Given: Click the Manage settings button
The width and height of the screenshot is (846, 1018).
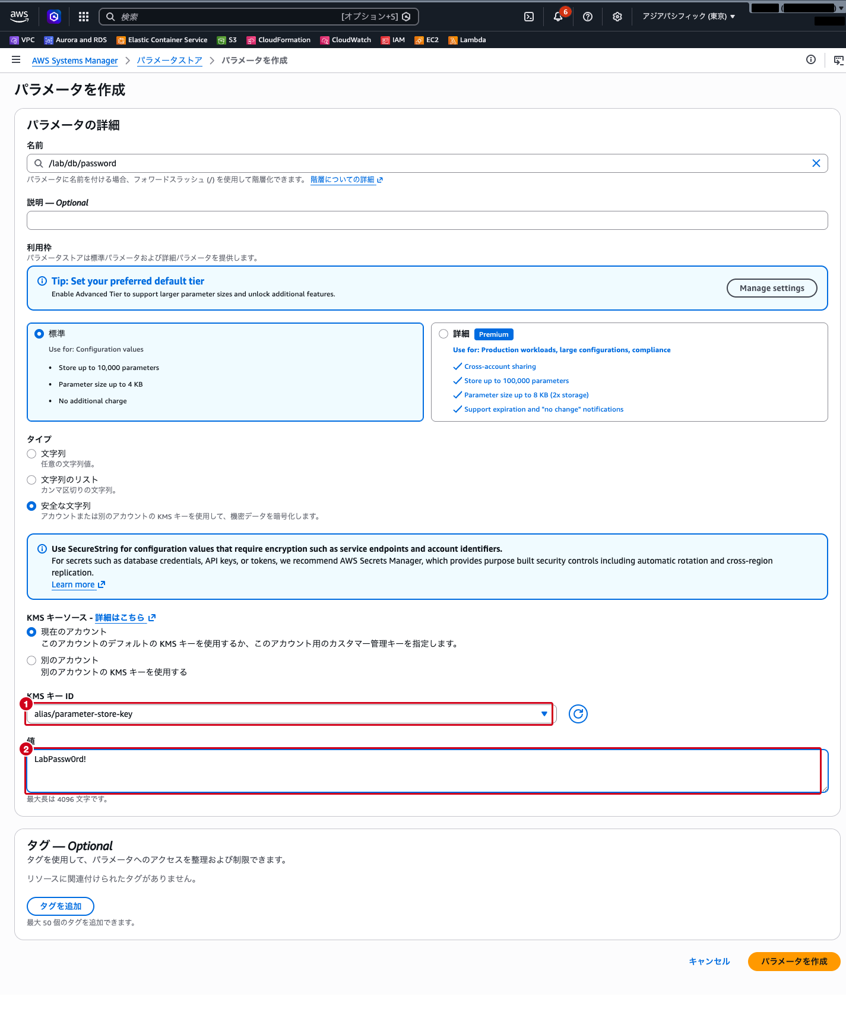Looking at the screenshot, I should (772, 288).
